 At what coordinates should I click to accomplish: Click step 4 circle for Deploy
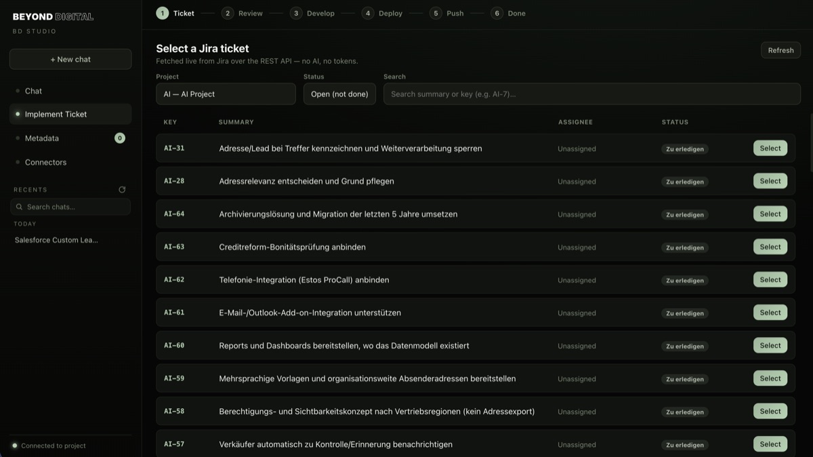tap(368, 13)
